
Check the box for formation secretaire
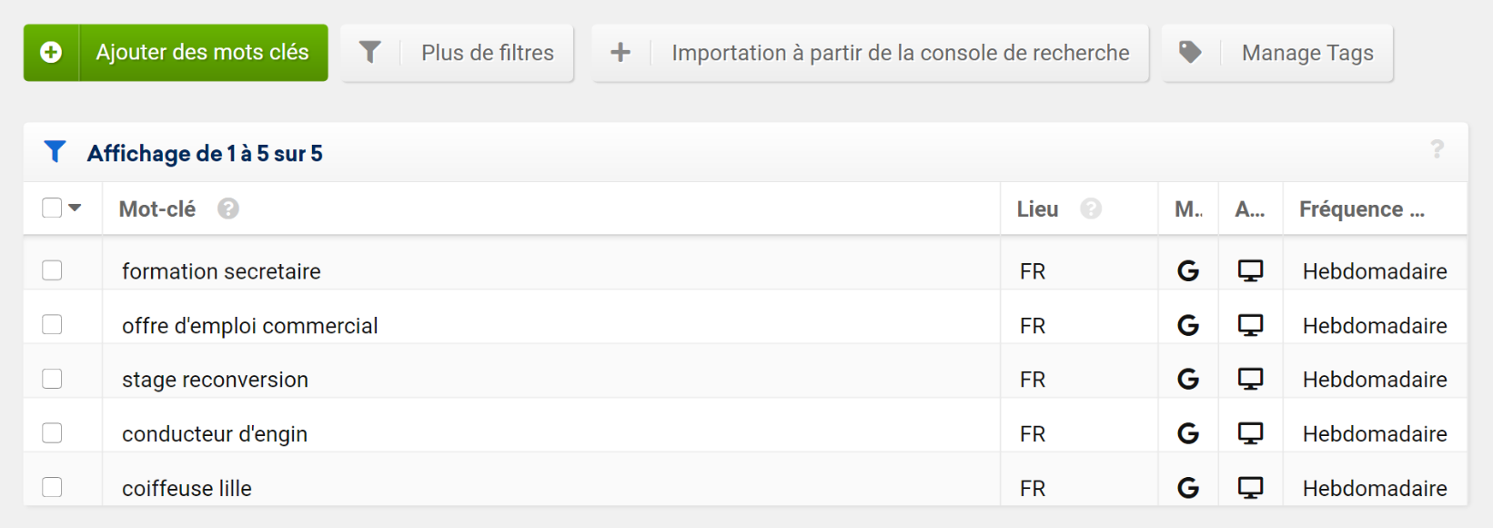pos(53,270)
